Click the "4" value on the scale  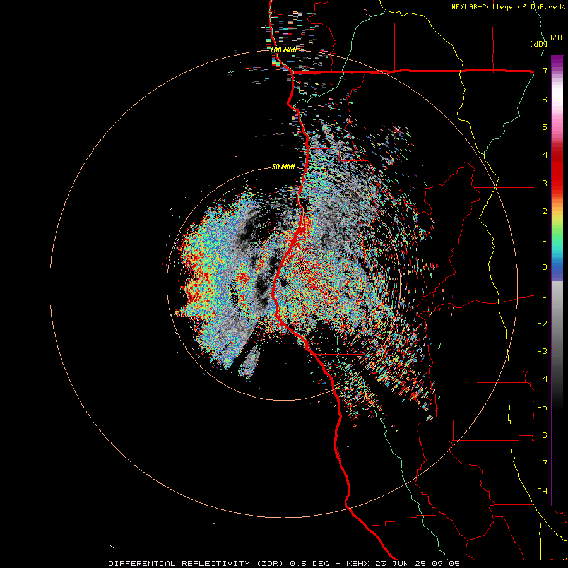(545, 155)
